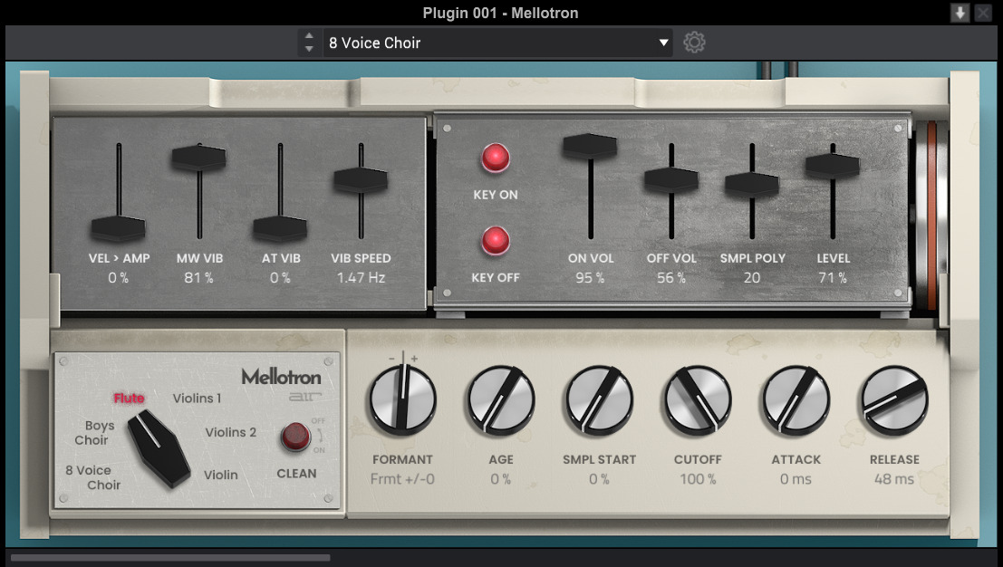Select the Boys Choir tape sound

(94, 433)
